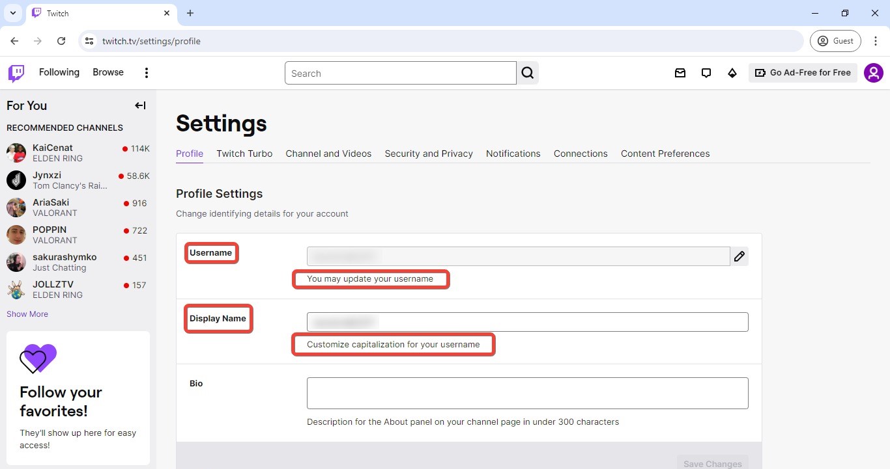
Task: Select the Security and Privacy tab
Action: (x=429, y=154)
